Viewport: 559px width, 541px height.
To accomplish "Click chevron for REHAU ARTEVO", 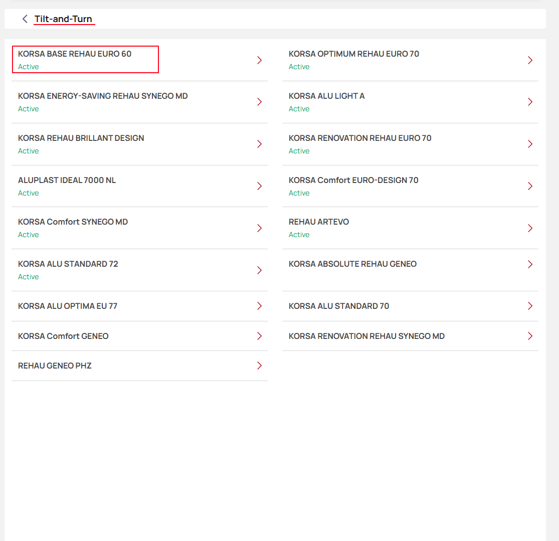I will click(x=530, y=228).
